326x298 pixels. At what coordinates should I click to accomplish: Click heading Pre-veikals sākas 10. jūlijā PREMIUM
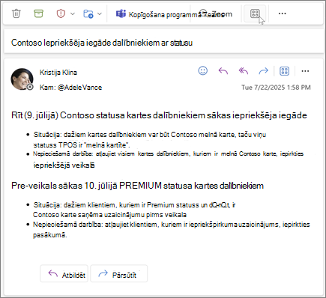pyautogui.click(x=137, y=186)
